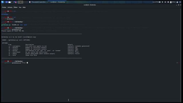Click README.md in the ls output

(x=15, y=25)
